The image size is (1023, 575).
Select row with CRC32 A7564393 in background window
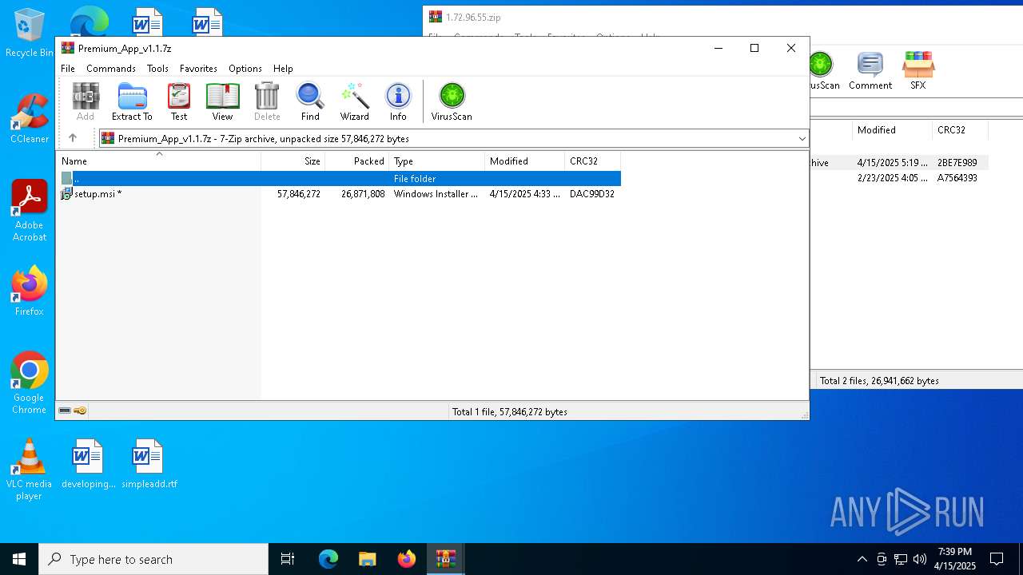tap(900, 178)
